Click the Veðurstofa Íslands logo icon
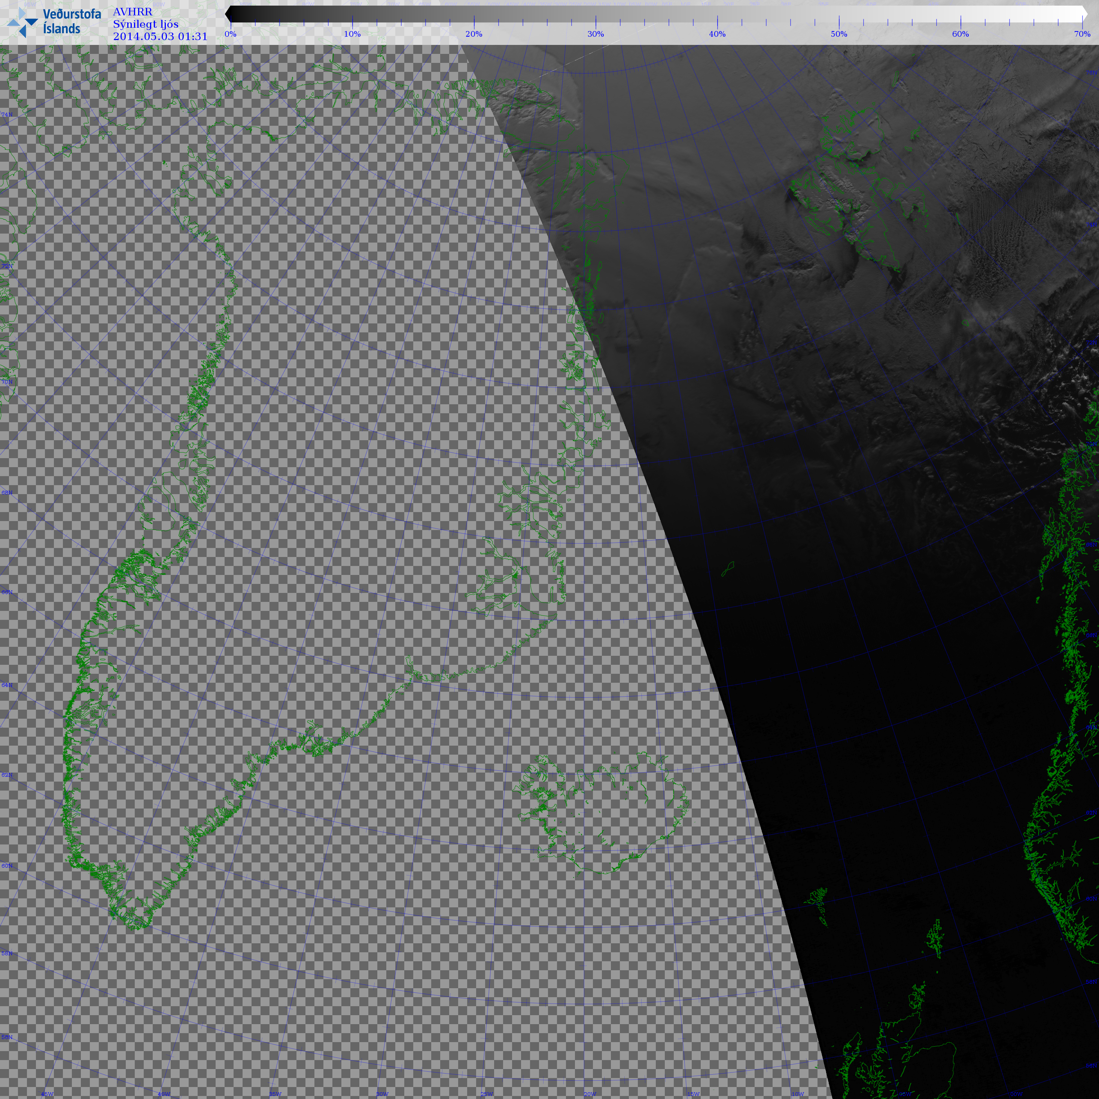 [23, 23]
